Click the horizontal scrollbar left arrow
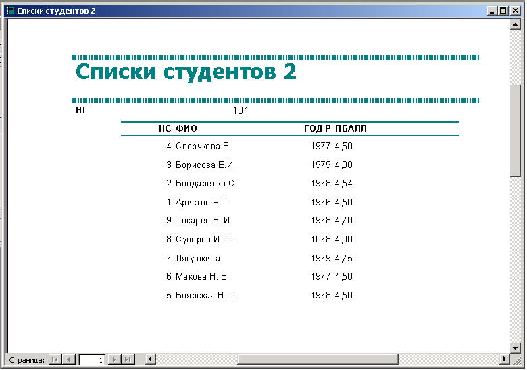 (151, 359)
